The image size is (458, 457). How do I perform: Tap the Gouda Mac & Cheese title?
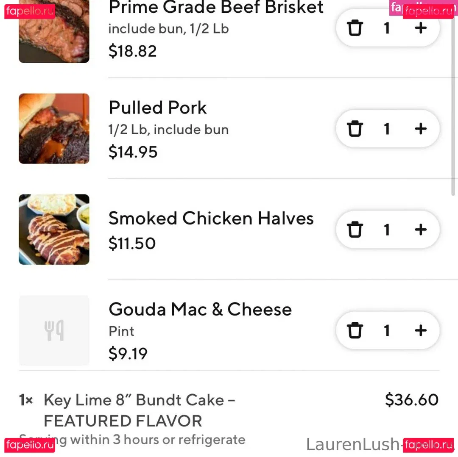click(200, 309)
